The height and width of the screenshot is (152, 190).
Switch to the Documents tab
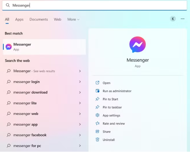[39, 19]
